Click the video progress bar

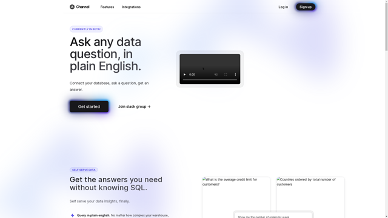pyautogui.click(x=210, y=79)
